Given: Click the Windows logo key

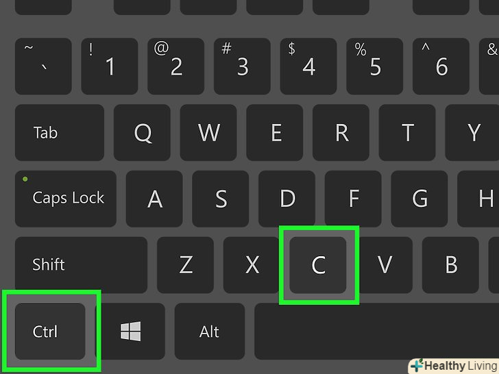Looking at the screenshot, I should 130,331.
